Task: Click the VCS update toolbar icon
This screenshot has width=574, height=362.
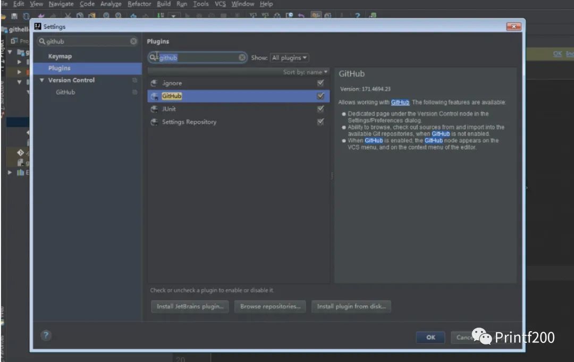Action: point(253,15)
